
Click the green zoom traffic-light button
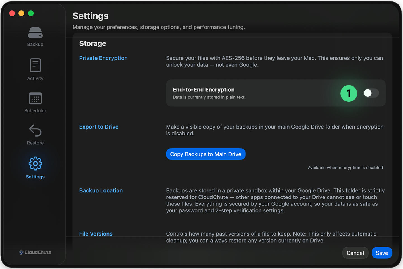point(31,13)
